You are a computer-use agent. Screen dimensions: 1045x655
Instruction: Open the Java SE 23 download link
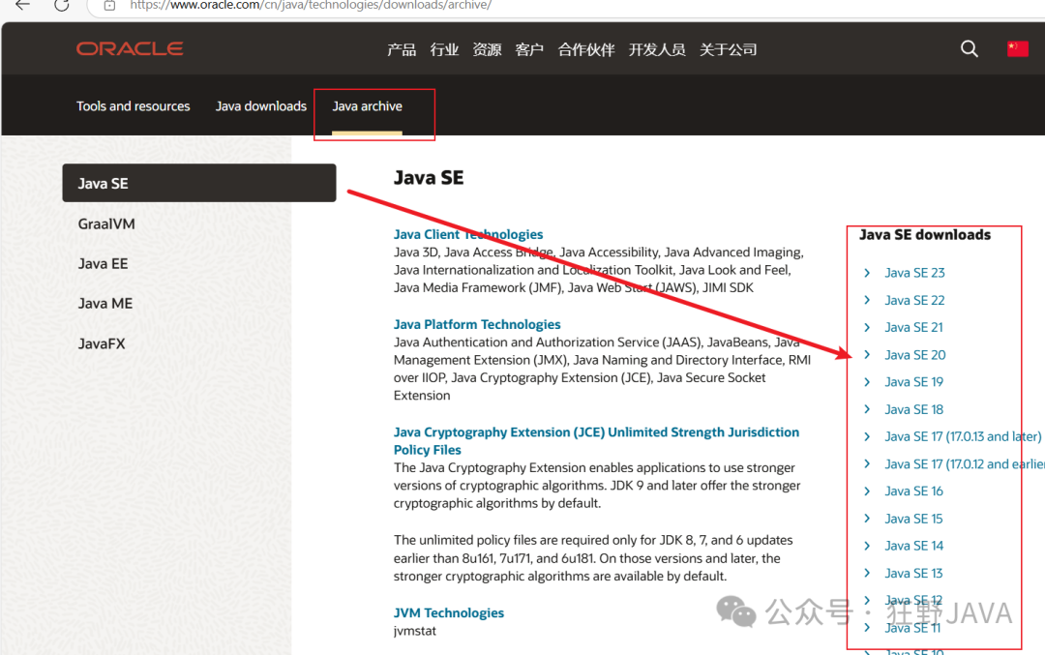pyautogui.click(x=914, y=273)
